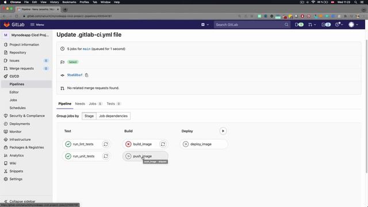
Task: Play all manual Deploy stage jobs
Action: [223, 131]
